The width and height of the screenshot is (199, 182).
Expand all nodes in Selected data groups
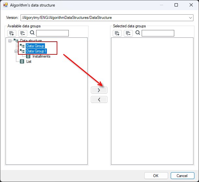click(117, 33)
